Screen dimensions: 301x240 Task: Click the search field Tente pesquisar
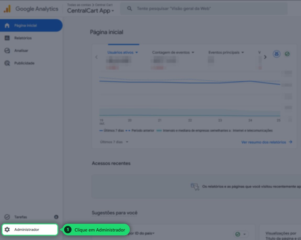(204, 9)
